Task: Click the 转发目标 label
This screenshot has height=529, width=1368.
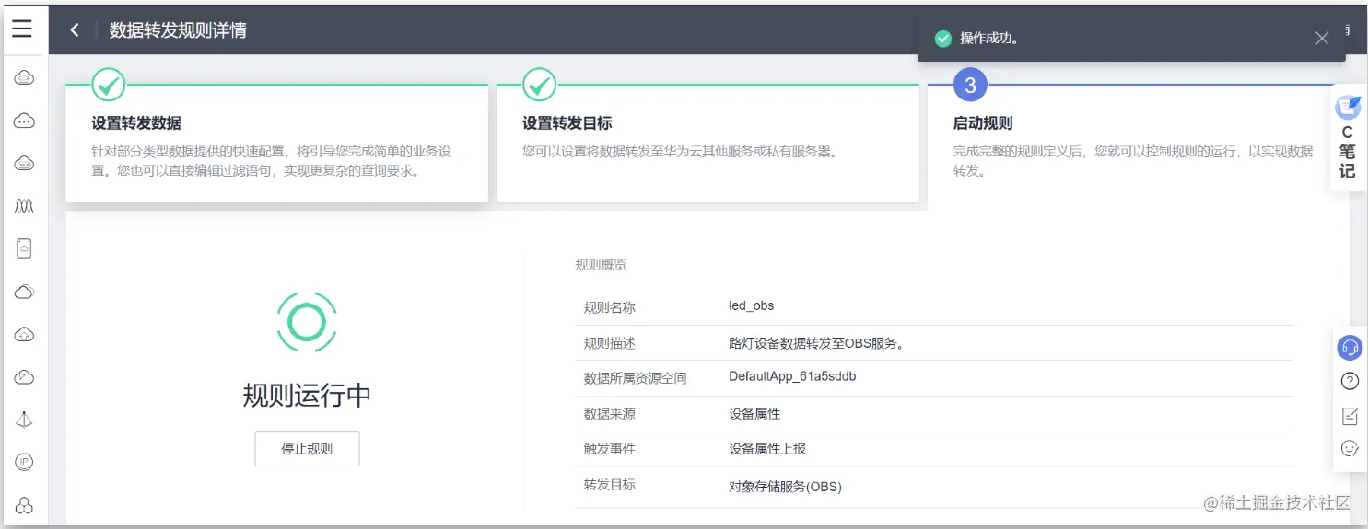Action: coord(610,484)
